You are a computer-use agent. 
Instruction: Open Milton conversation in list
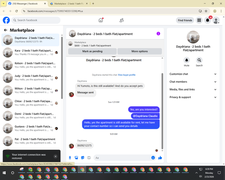tap(30, 90)
